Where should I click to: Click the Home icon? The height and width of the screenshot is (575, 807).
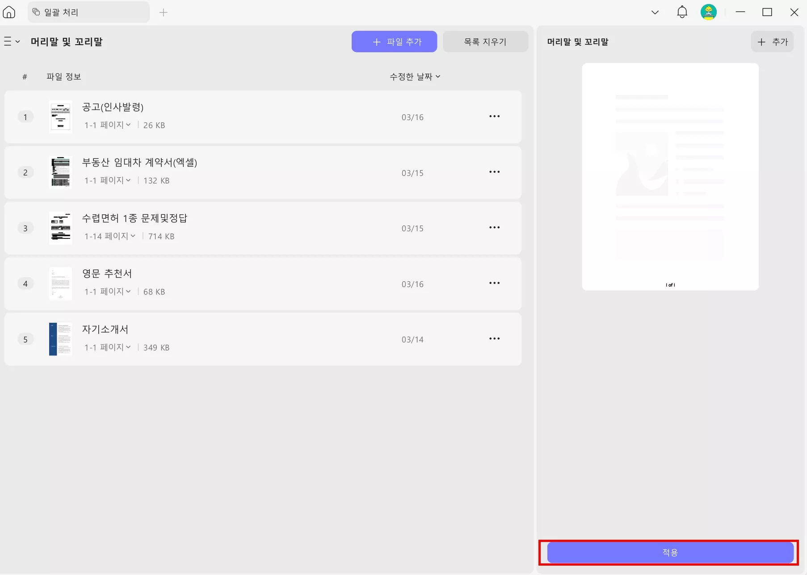click(9, 12)
